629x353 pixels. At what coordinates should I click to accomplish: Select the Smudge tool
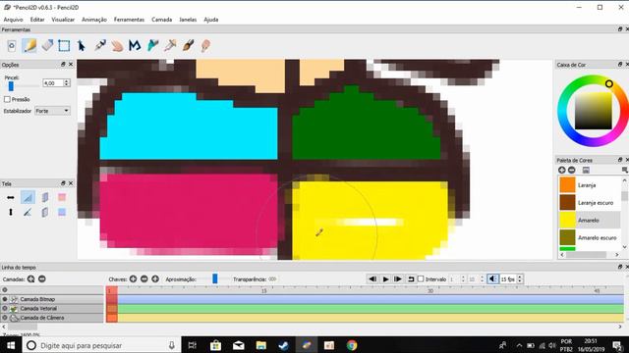[x=205, y=46]
